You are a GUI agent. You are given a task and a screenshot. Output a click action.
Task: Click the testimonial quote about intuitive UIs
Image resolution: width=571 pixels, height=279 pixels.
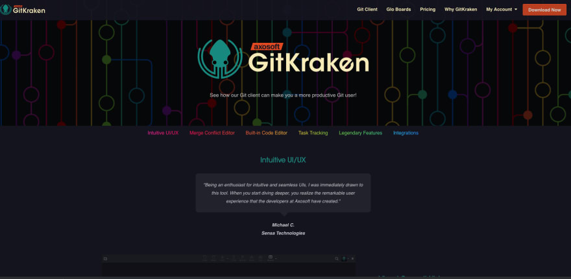(x=284, y=193)
